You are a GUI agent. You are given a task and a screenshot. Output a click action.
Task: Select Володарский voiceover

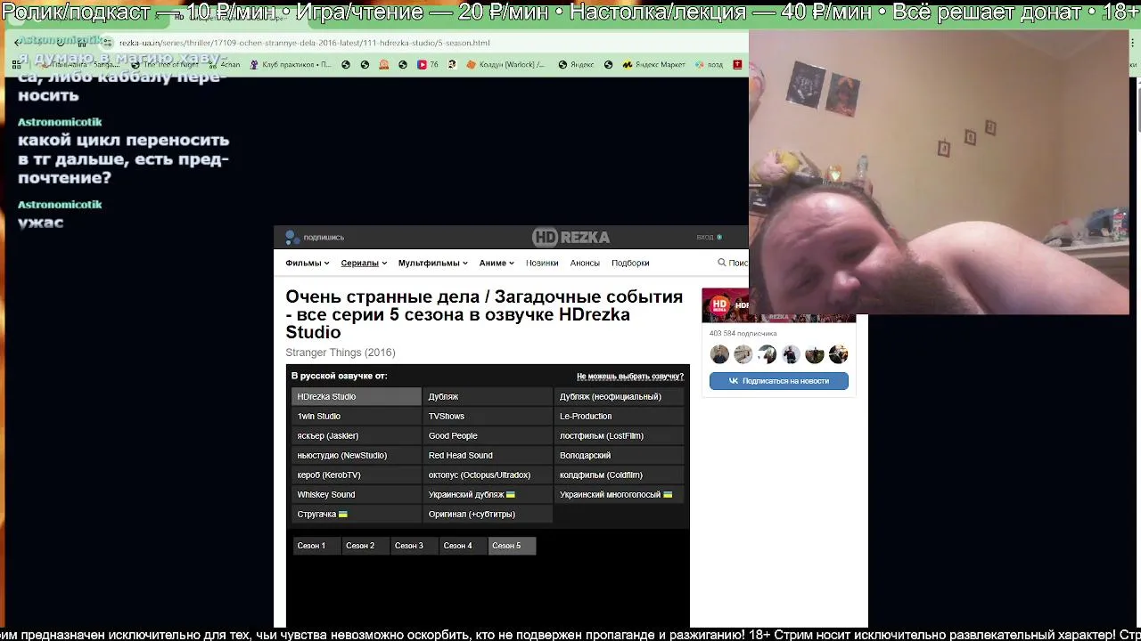point(619,455)
